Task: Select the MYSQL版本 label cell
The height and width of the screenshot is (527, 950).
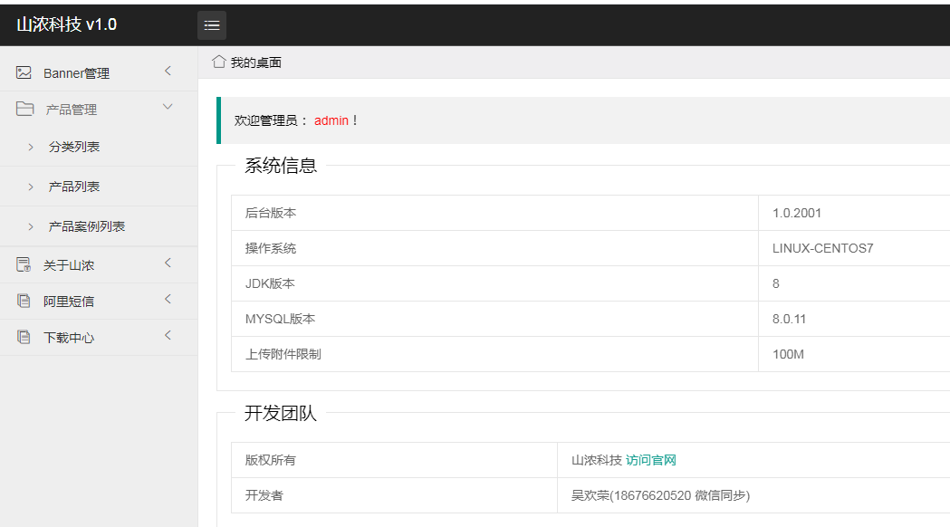Action: click(x=494, y=319)
